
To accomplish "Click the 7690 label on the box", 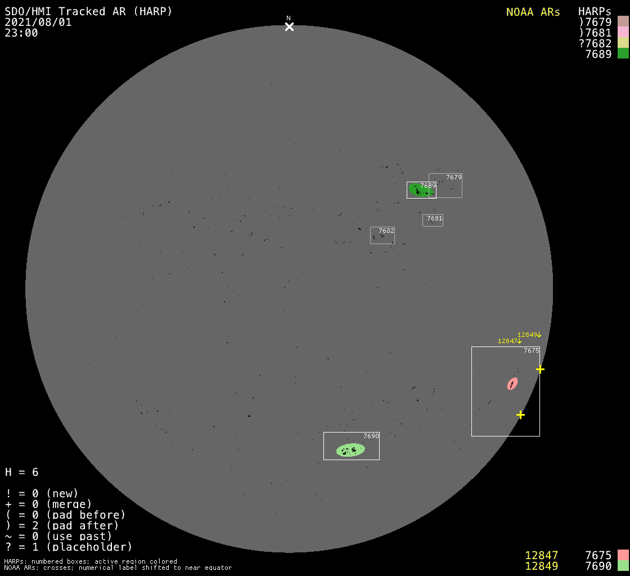I will [x=371, y=436].
